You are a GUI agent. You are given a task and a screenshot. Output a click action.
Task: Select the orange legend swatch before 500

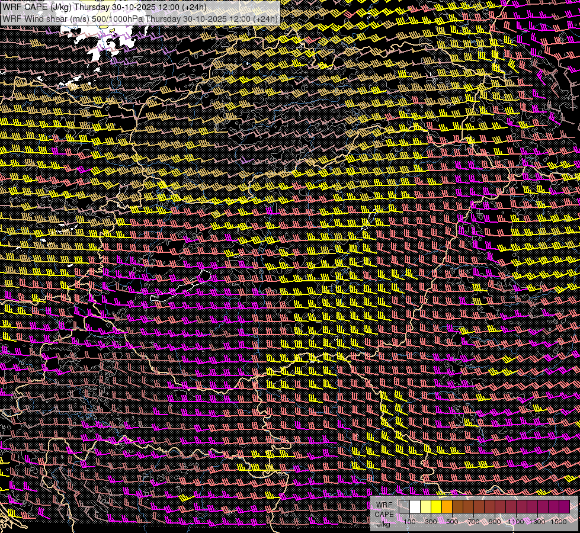(x=447, y=507)
